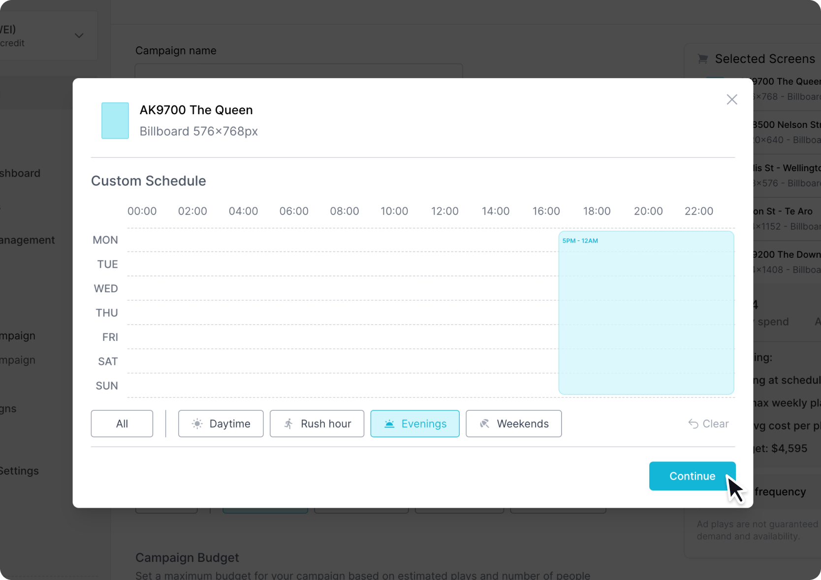Click the AK9700 The Queen billboard thumbnail

tap(115, 121)
